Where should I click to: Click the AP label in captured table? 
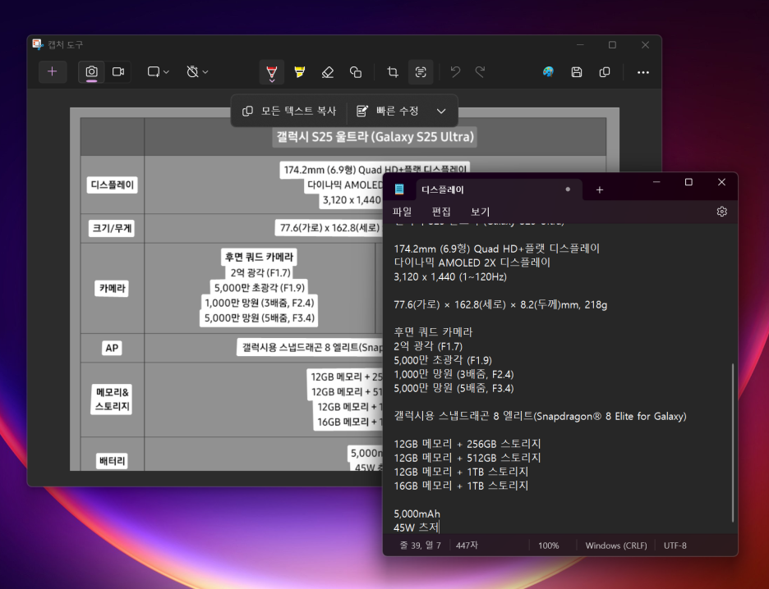112,348
